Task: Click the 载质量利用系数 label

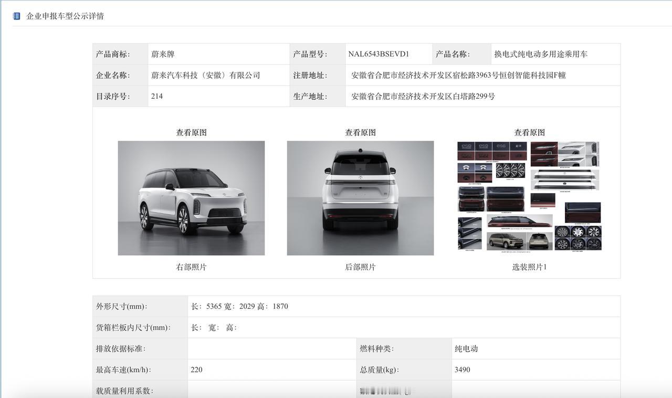Action: coord(124,391)
